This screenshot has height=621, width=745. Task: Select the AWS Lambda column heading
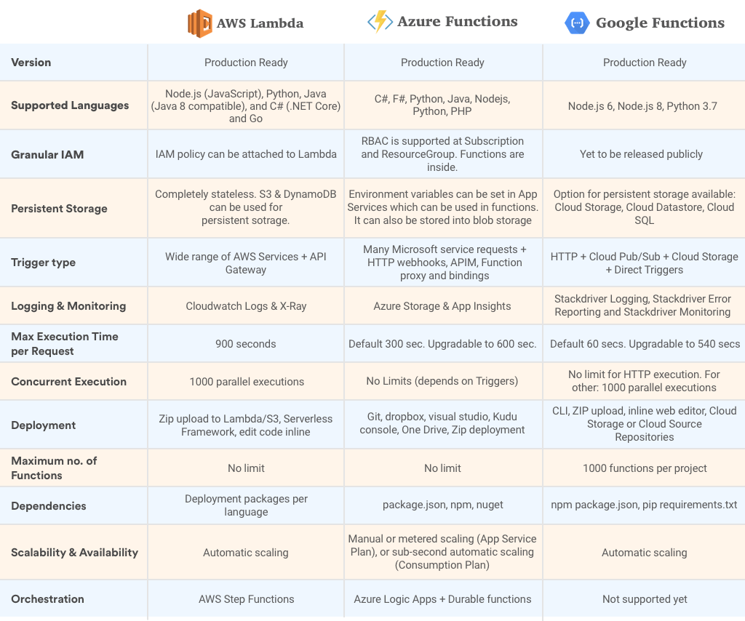[x=260, y=23]
